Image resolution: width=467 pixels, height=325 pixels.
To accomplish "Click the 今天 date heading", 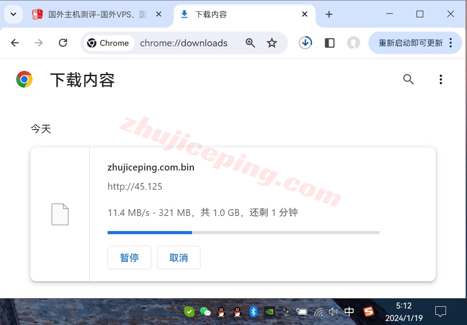I will [x=41, y=129].
